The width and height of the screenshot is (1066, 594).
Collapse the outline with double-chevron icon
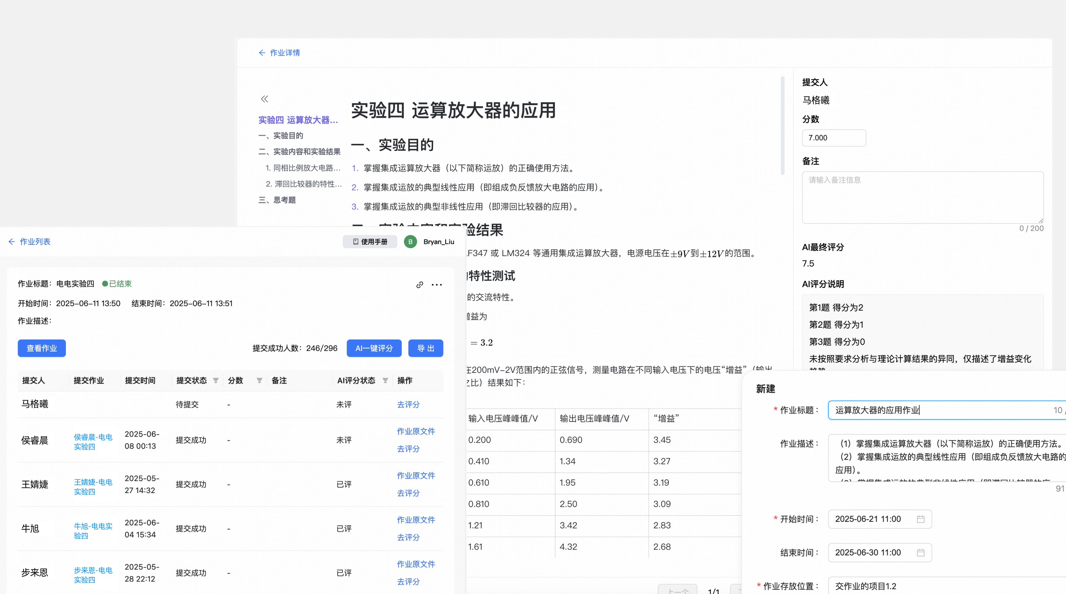click(x=265, y=99)
